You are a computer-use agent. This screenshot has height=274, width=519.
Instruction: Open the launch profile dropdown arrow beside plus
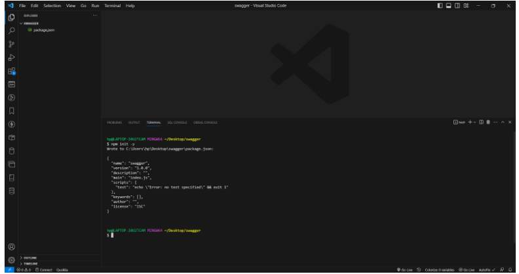tap(474, 123)
